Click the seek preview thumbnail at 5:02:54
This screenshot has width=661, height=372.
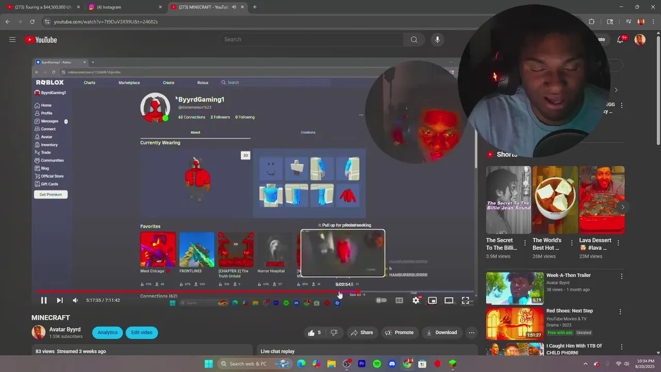tap(343, 253)
